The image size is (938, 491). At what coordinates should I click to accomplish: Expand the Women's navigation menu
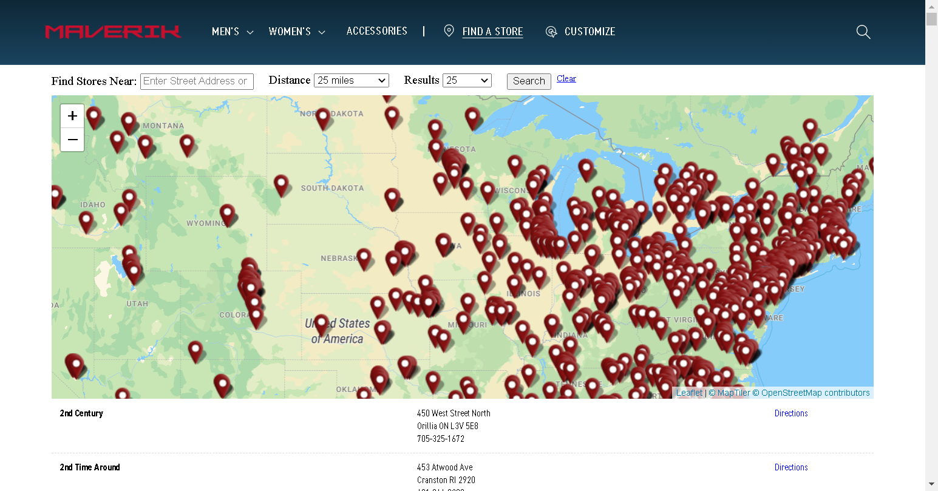[296, 32]
